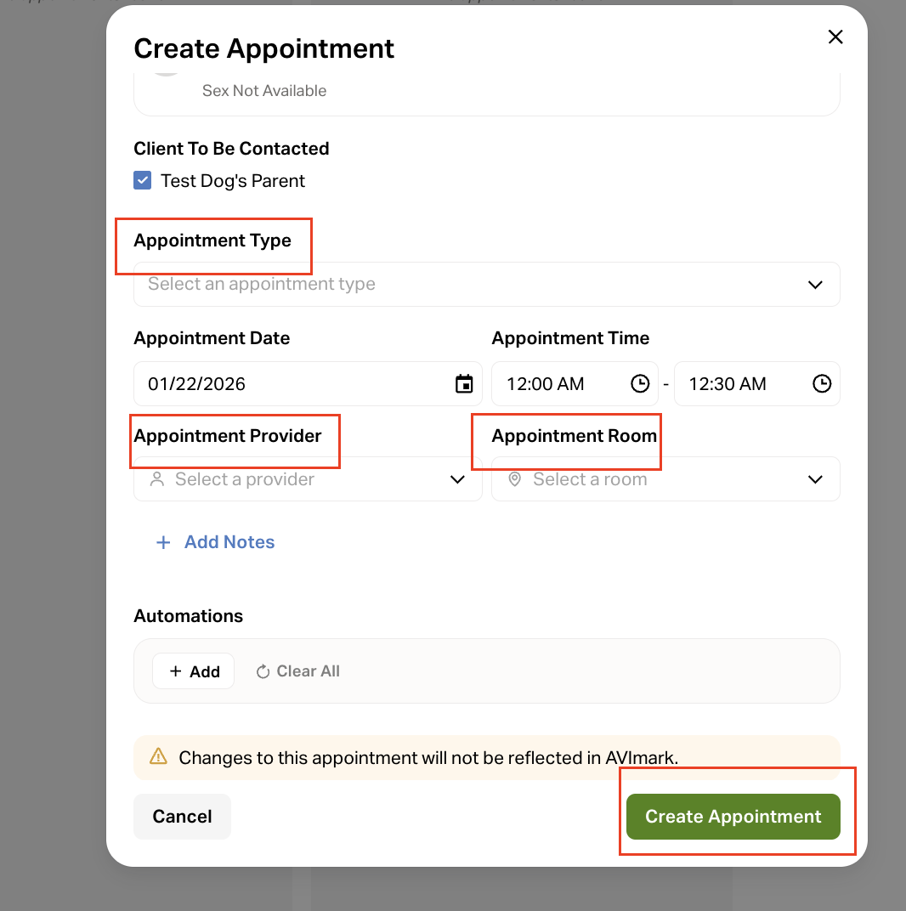Screen dimensions: 906x911
Task: Click the Clear All text in Automations
Action: (308, 671)
